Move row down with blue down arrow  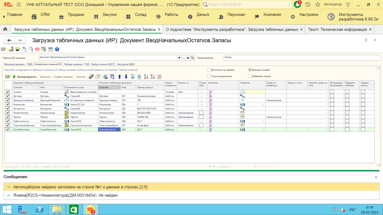(126, 77)
